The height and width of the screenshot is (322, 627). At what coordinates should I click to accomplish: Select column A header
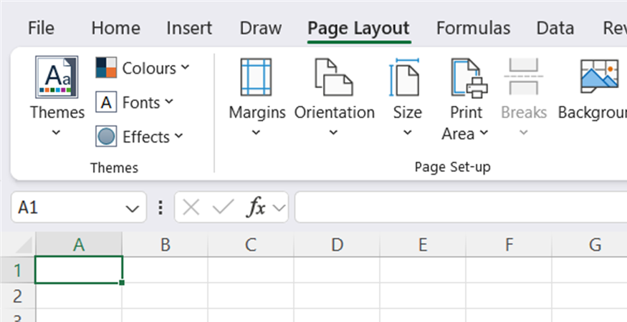click(x=79, y=245)
